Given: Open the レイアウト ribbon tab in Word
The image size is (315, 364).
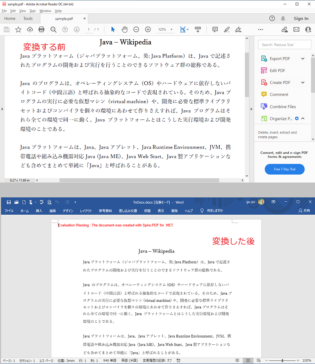Looking at the screenshot, I should tap(86, 211).
